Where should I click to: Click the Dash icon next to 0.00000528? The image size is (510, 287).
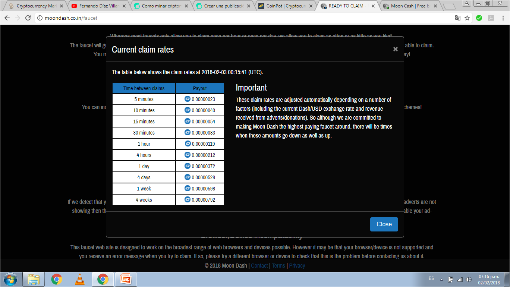188,177
